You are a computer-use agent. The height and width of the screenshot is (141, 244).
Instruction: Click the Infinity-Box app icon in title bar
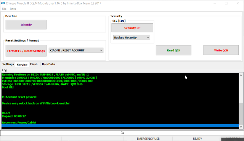click(3, 3)
